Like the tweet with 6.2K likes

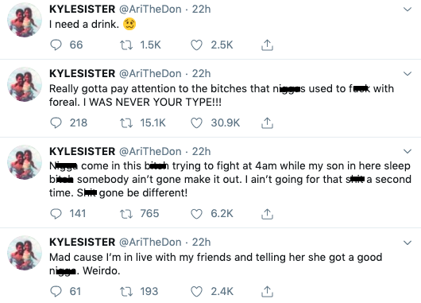(x=196, y=214)
